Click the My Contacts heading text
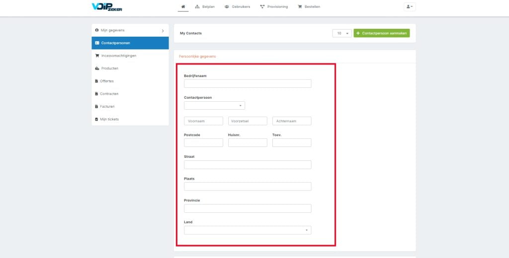The width and height of the screenshot is (509, 258). [191, 33]
